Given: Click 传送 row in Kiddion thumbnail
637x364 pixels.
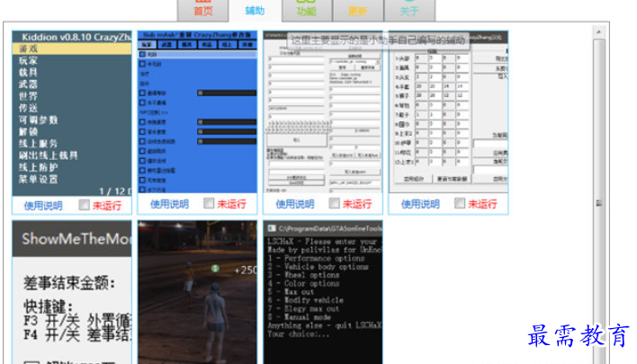Looking at the screenshot, I should click(72, 109).
